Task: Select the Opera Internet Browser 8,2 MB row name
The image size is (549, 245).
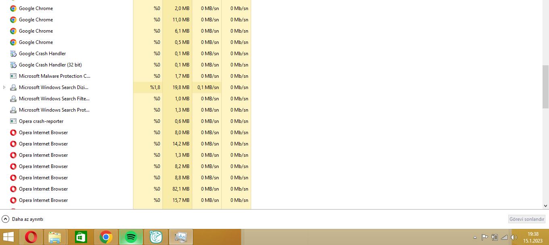Action: (44, 166)
